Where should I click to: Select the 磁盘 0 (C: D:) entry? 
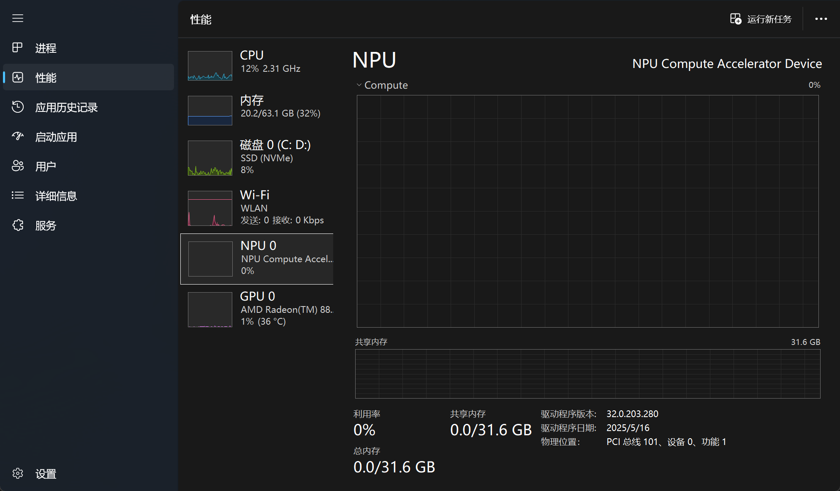(x=257, y=157)
